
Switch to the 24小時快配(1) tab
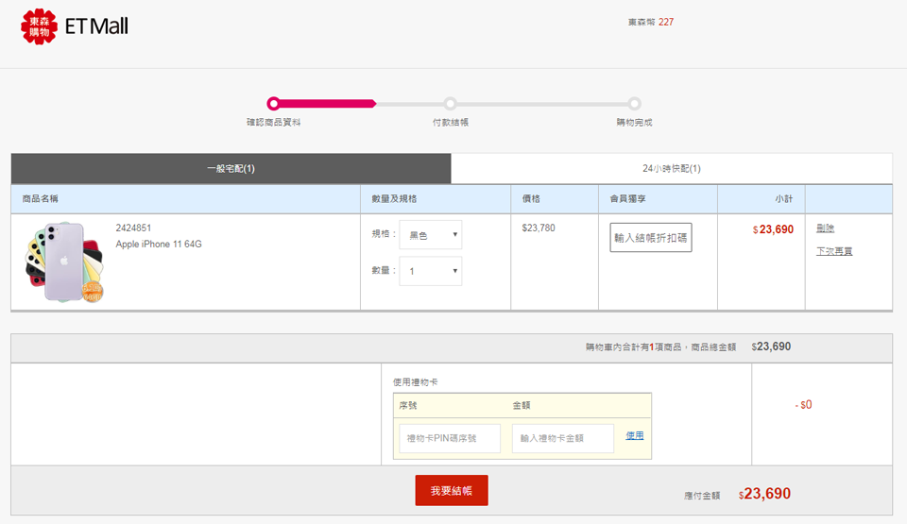pos(671,169)
